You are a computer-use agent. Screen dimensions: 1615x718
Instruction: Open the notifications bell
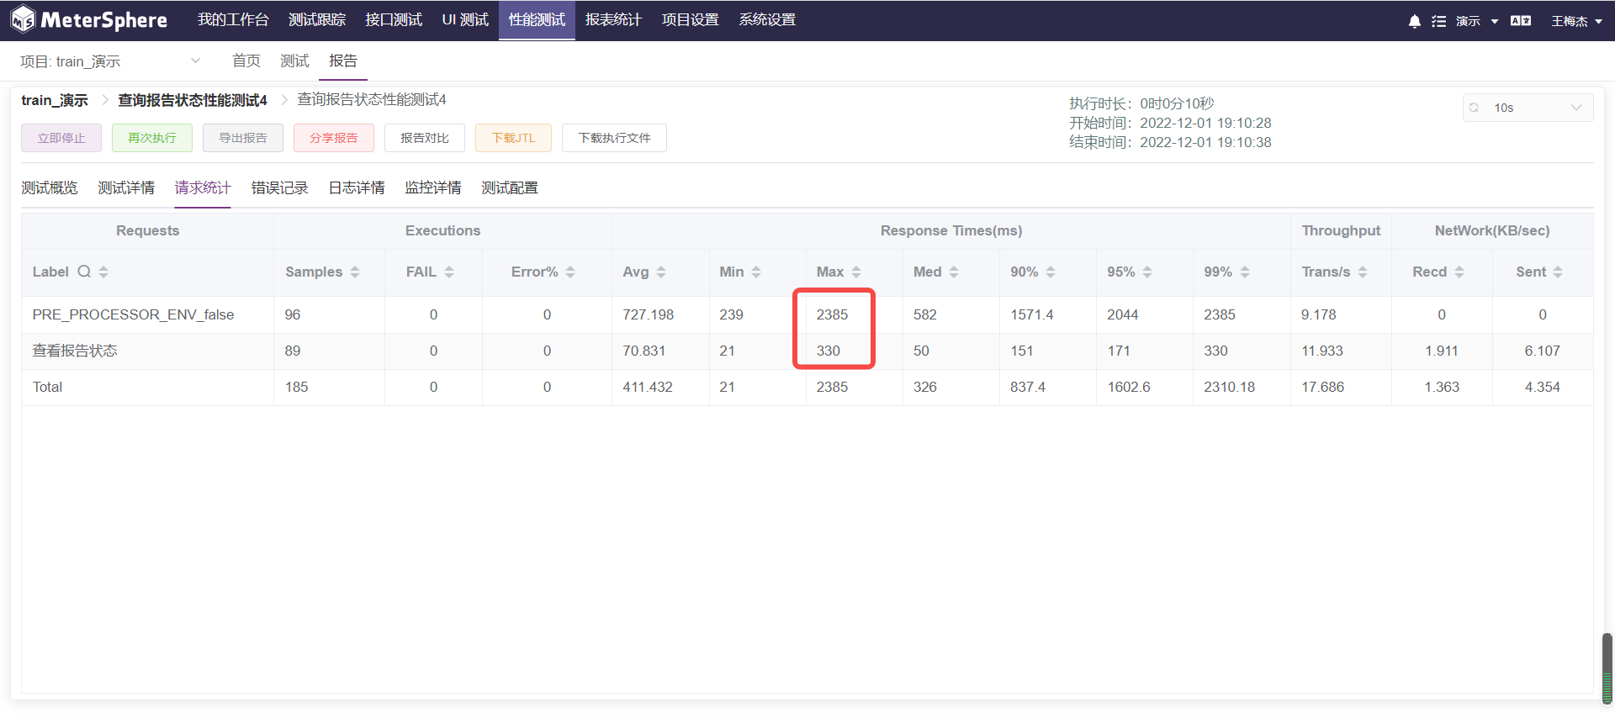[x=1415, y=21]
